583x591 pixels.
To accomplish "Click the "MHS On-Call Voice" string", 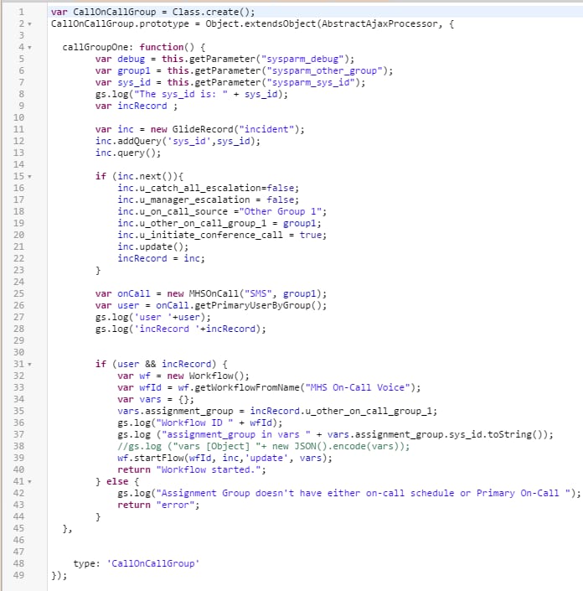I will [358, 387].
